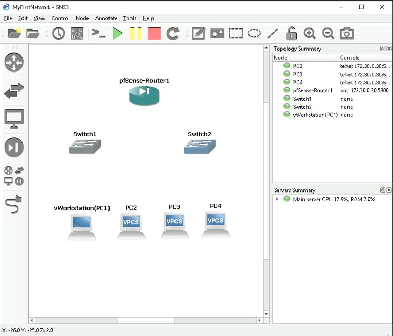Open the Help menu

pyautogui.click(x=148, y=18)
